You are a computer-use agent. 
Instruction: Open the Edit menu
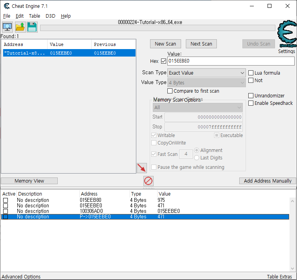(x=20, y=16)
